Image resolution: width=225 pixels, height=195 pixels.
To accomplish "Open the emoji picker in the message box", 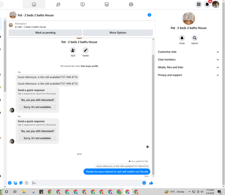I will pyautogui.click(x=144, y=183).
